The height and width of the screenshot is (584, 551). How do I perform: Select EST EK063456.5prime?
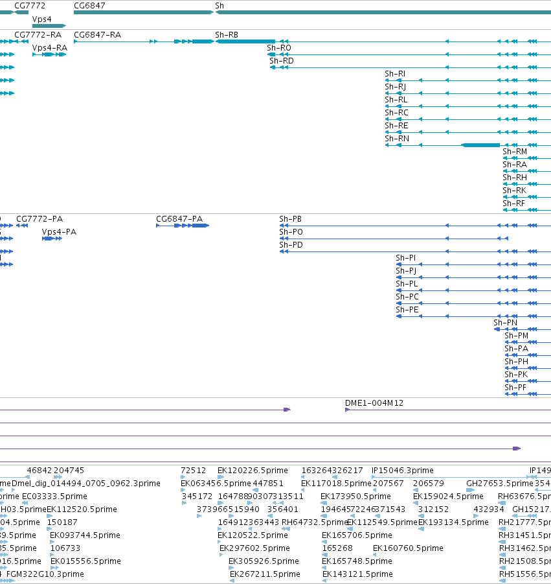coord(216,484)
